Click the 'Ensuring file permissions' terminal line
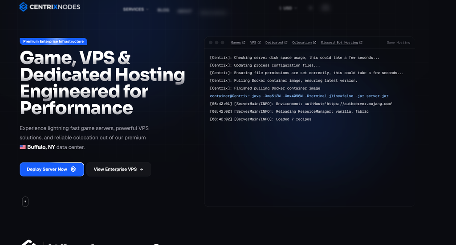The width and height of the screenshot is (456, 245). 307,73
